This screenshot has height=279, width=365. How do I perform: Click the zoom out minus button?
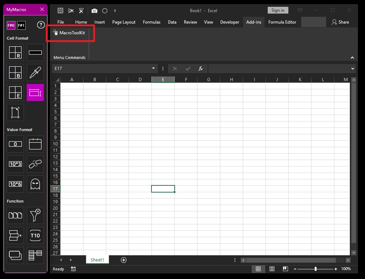click(295, 269)
